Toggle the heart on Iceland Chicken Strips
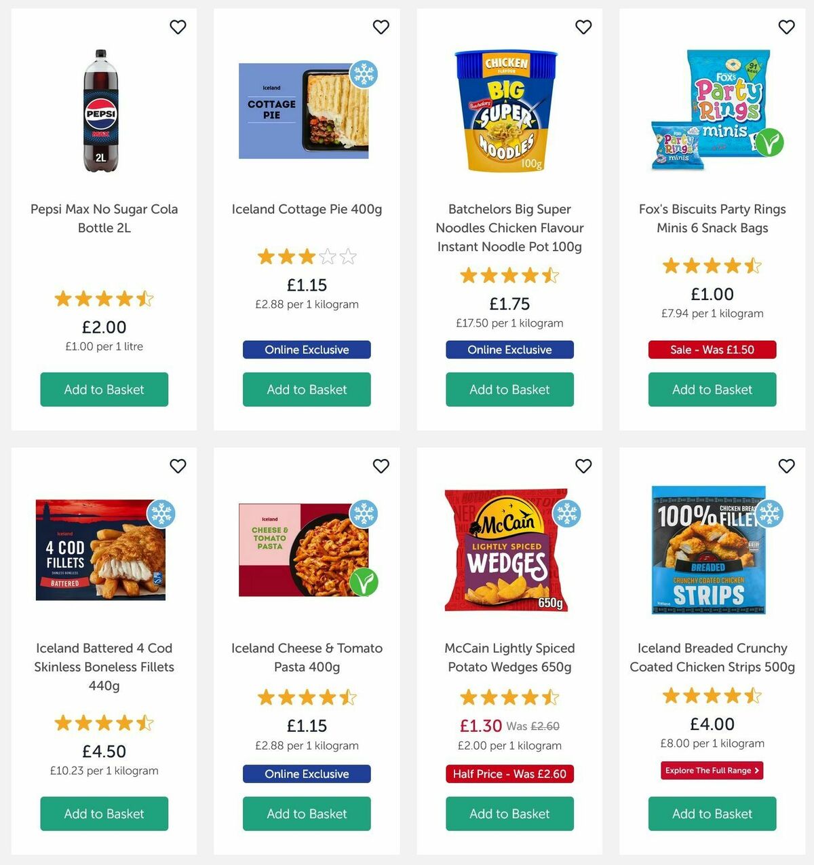The width and height of the screenshot is (814, 865). pos(787,466)
